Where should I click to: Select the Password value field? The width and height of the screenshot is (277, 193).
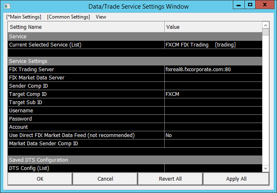[213, 119]
